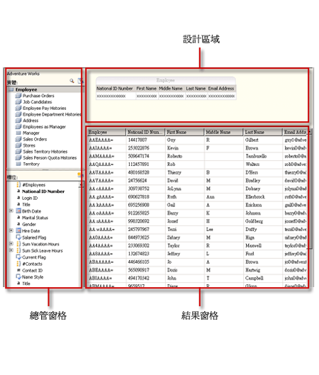Viewport: 319px width, 375px height.
Task: Click the fields list scroll-up arrow
Action: (x=81, y=184)
